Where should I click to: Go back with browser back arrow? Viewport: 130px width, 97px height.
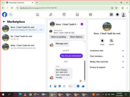(x=3, y=8)
